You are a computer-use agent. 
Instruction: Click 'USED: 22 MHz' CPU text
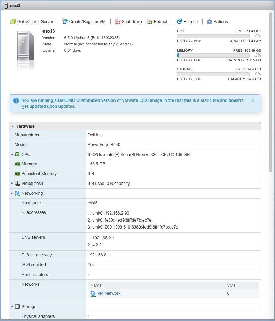click(189, 41)
